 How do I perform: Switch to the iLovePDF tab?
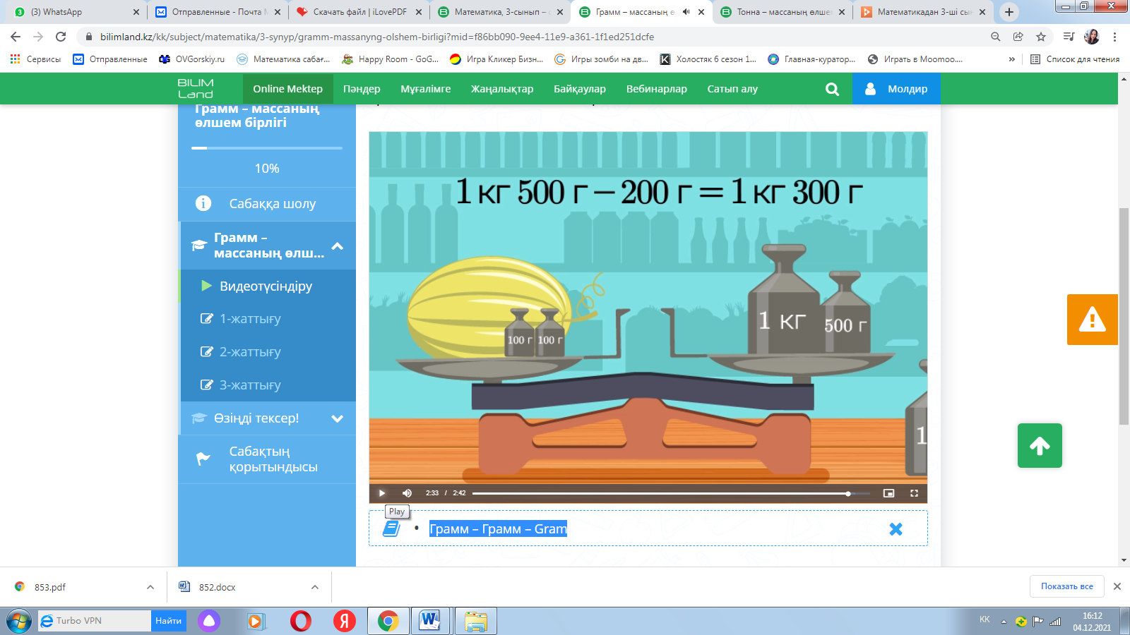(x=359, y=12)
